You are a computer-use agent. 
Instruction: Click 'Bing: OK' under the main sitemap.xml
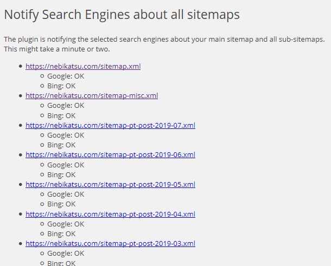click(61, 86)
